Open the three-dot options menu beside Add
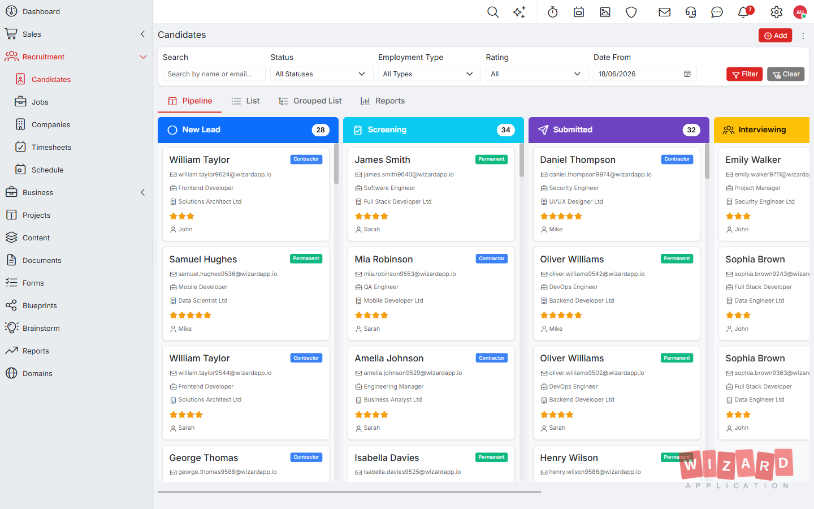The image size is (814, 509). 803,36
